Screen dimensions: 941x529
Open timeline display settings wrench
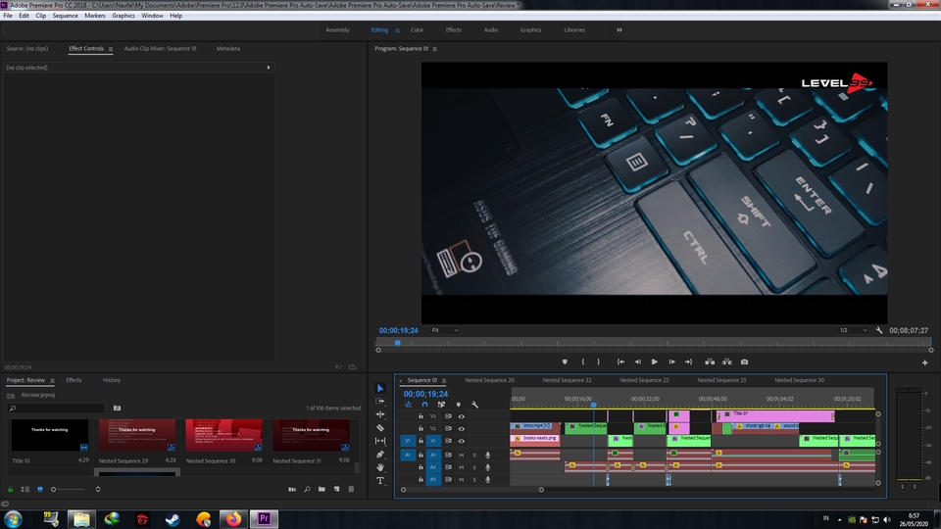(x=474, y=405)
